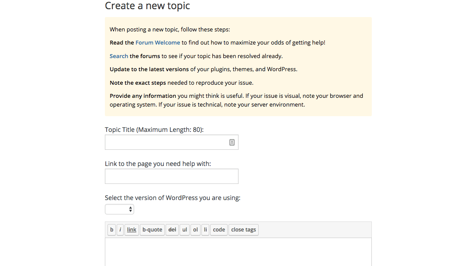The image size is (471, 266).
Task: Add a list item with li
Action: tap(205, 230)
